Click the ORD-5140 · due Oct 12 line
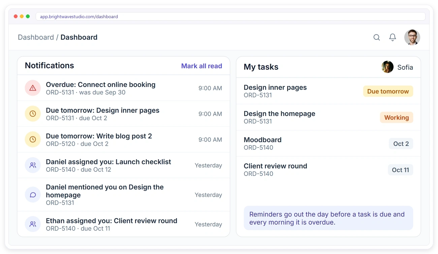This screenshot has width=438, height=254. 79,169
